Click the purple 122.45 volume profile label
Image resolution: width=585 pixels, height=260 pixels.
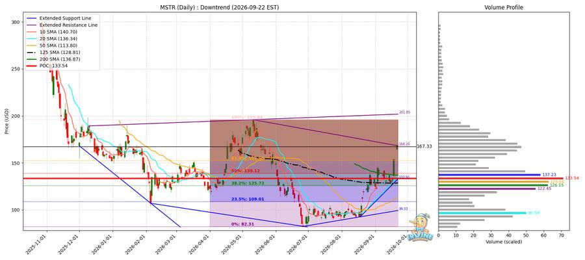click(x=544, y=188)
